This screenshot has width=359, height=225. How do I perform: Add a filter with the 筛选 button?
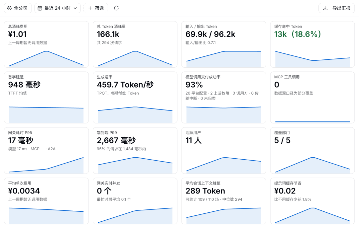pyautogui.click(x=96, y=8)
